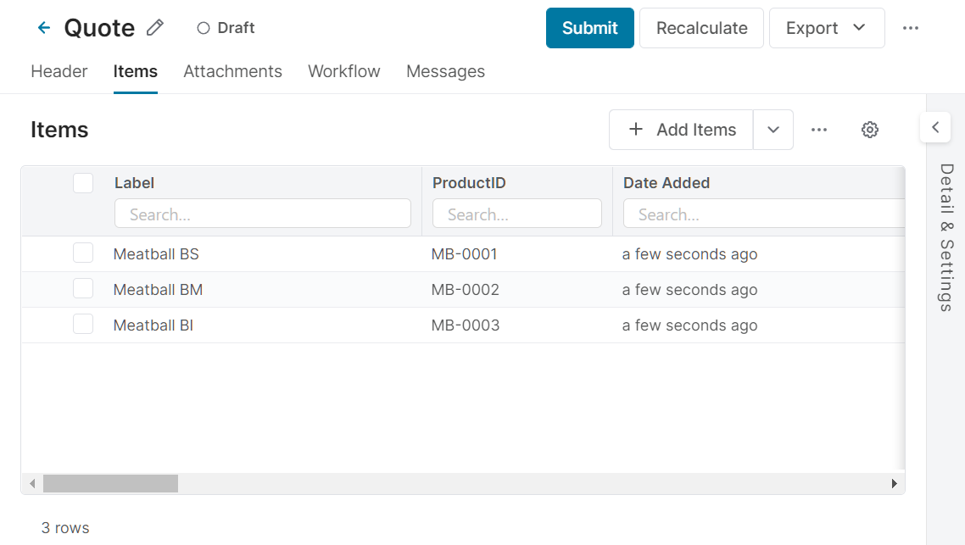Expand the Add Items dropdown arrow
965x545 pixels.
pyautogui.click(x=773, y=130)
